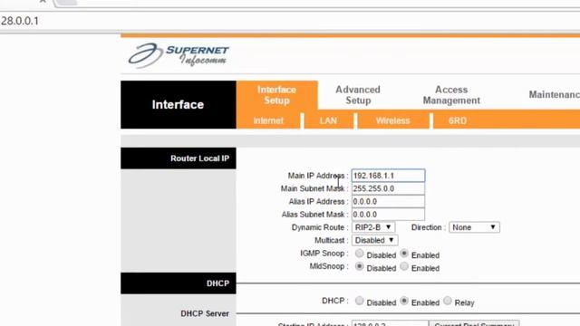Click the browser address bar showing 28.0.0.1
Viewport: 580px width, 326px height.
pos(290,21)
